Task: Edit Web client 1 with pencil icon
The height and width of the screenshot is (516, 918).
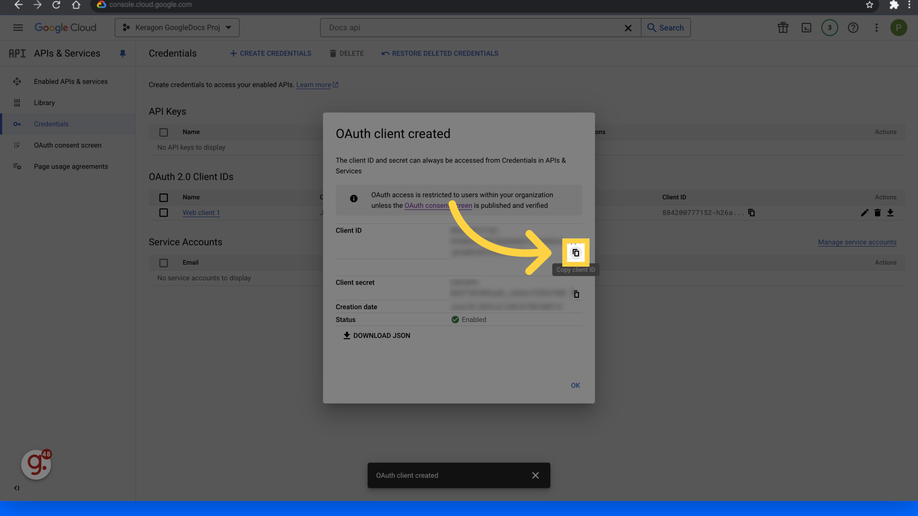Action: [x=864, y=213]
